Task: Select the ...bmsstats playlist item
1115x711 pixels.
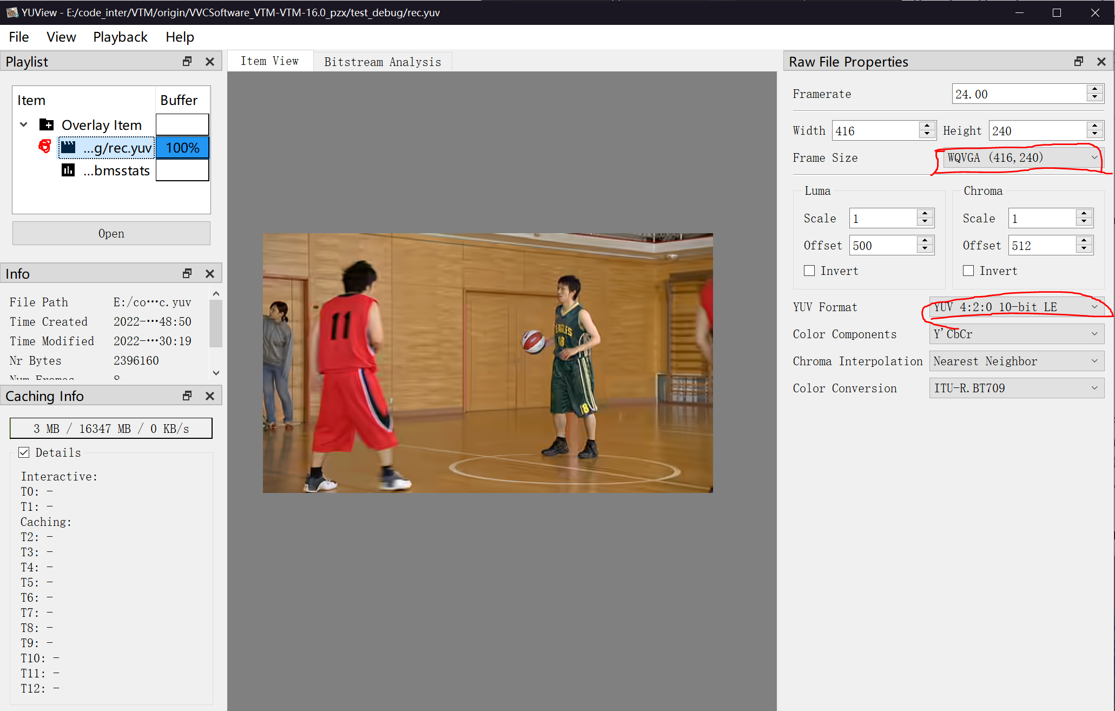Action: pyautogui.click(x=106, y=170)
